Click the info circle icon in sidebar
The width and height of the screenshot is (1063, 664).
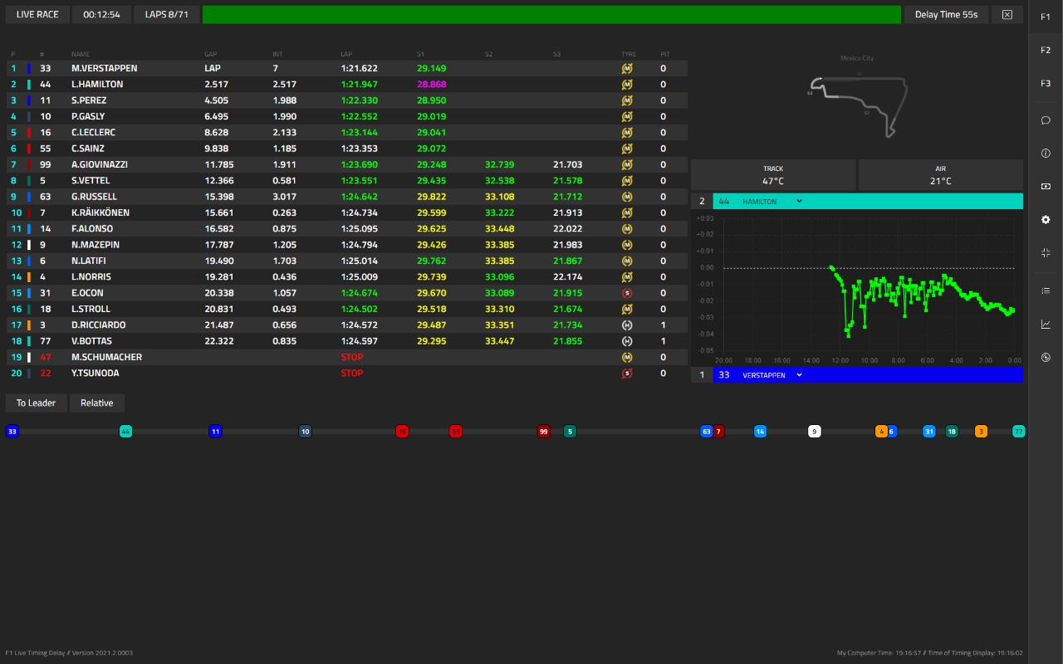coord(1046,153)
